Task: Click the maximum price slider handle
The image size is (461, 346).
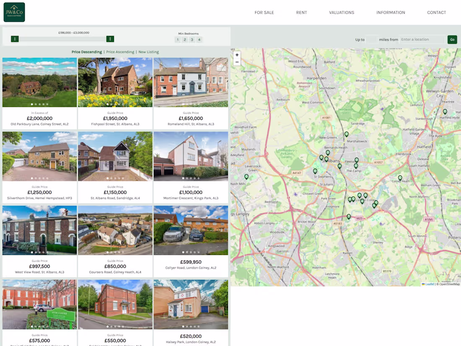Action: click(x=110, y=39)
